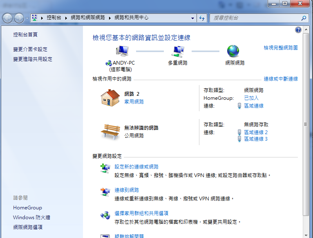Click the 選擇家用群組和共用選項 icon

click(105, 214)
